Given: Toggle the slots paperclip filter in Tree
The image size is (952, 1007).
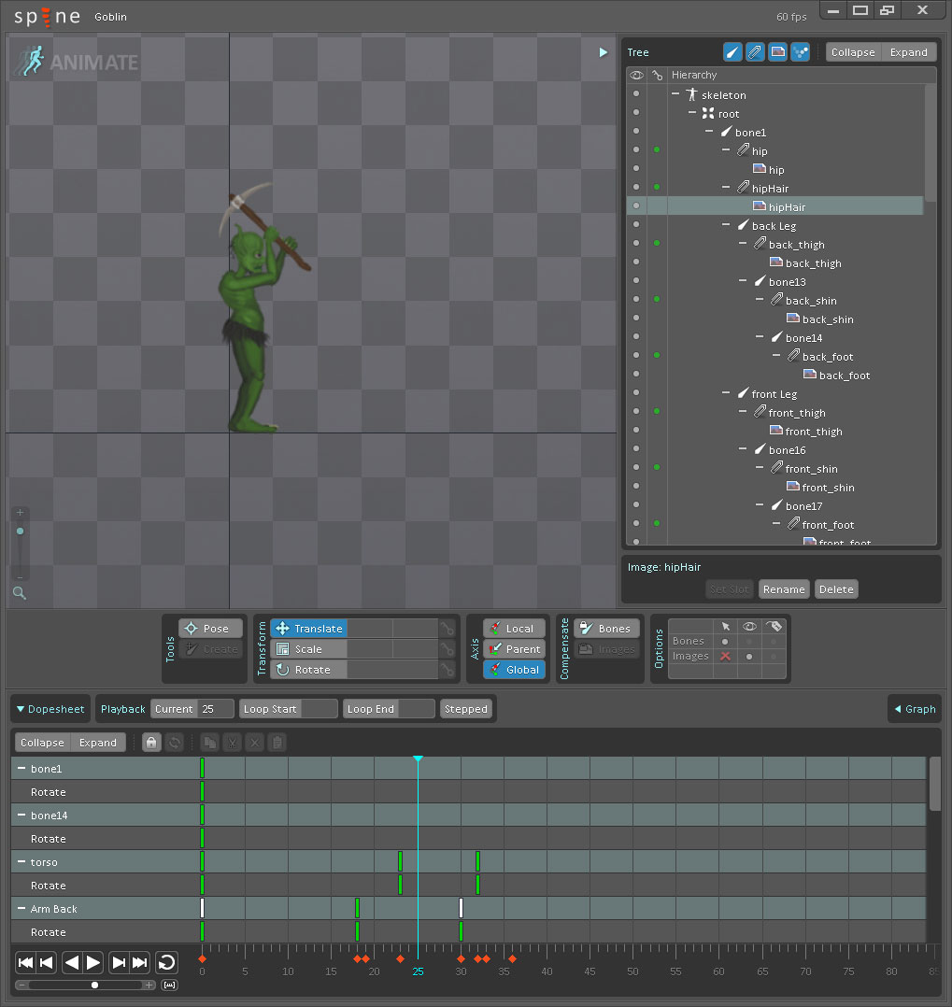Looking at the screenshot, I should [755, 52].
